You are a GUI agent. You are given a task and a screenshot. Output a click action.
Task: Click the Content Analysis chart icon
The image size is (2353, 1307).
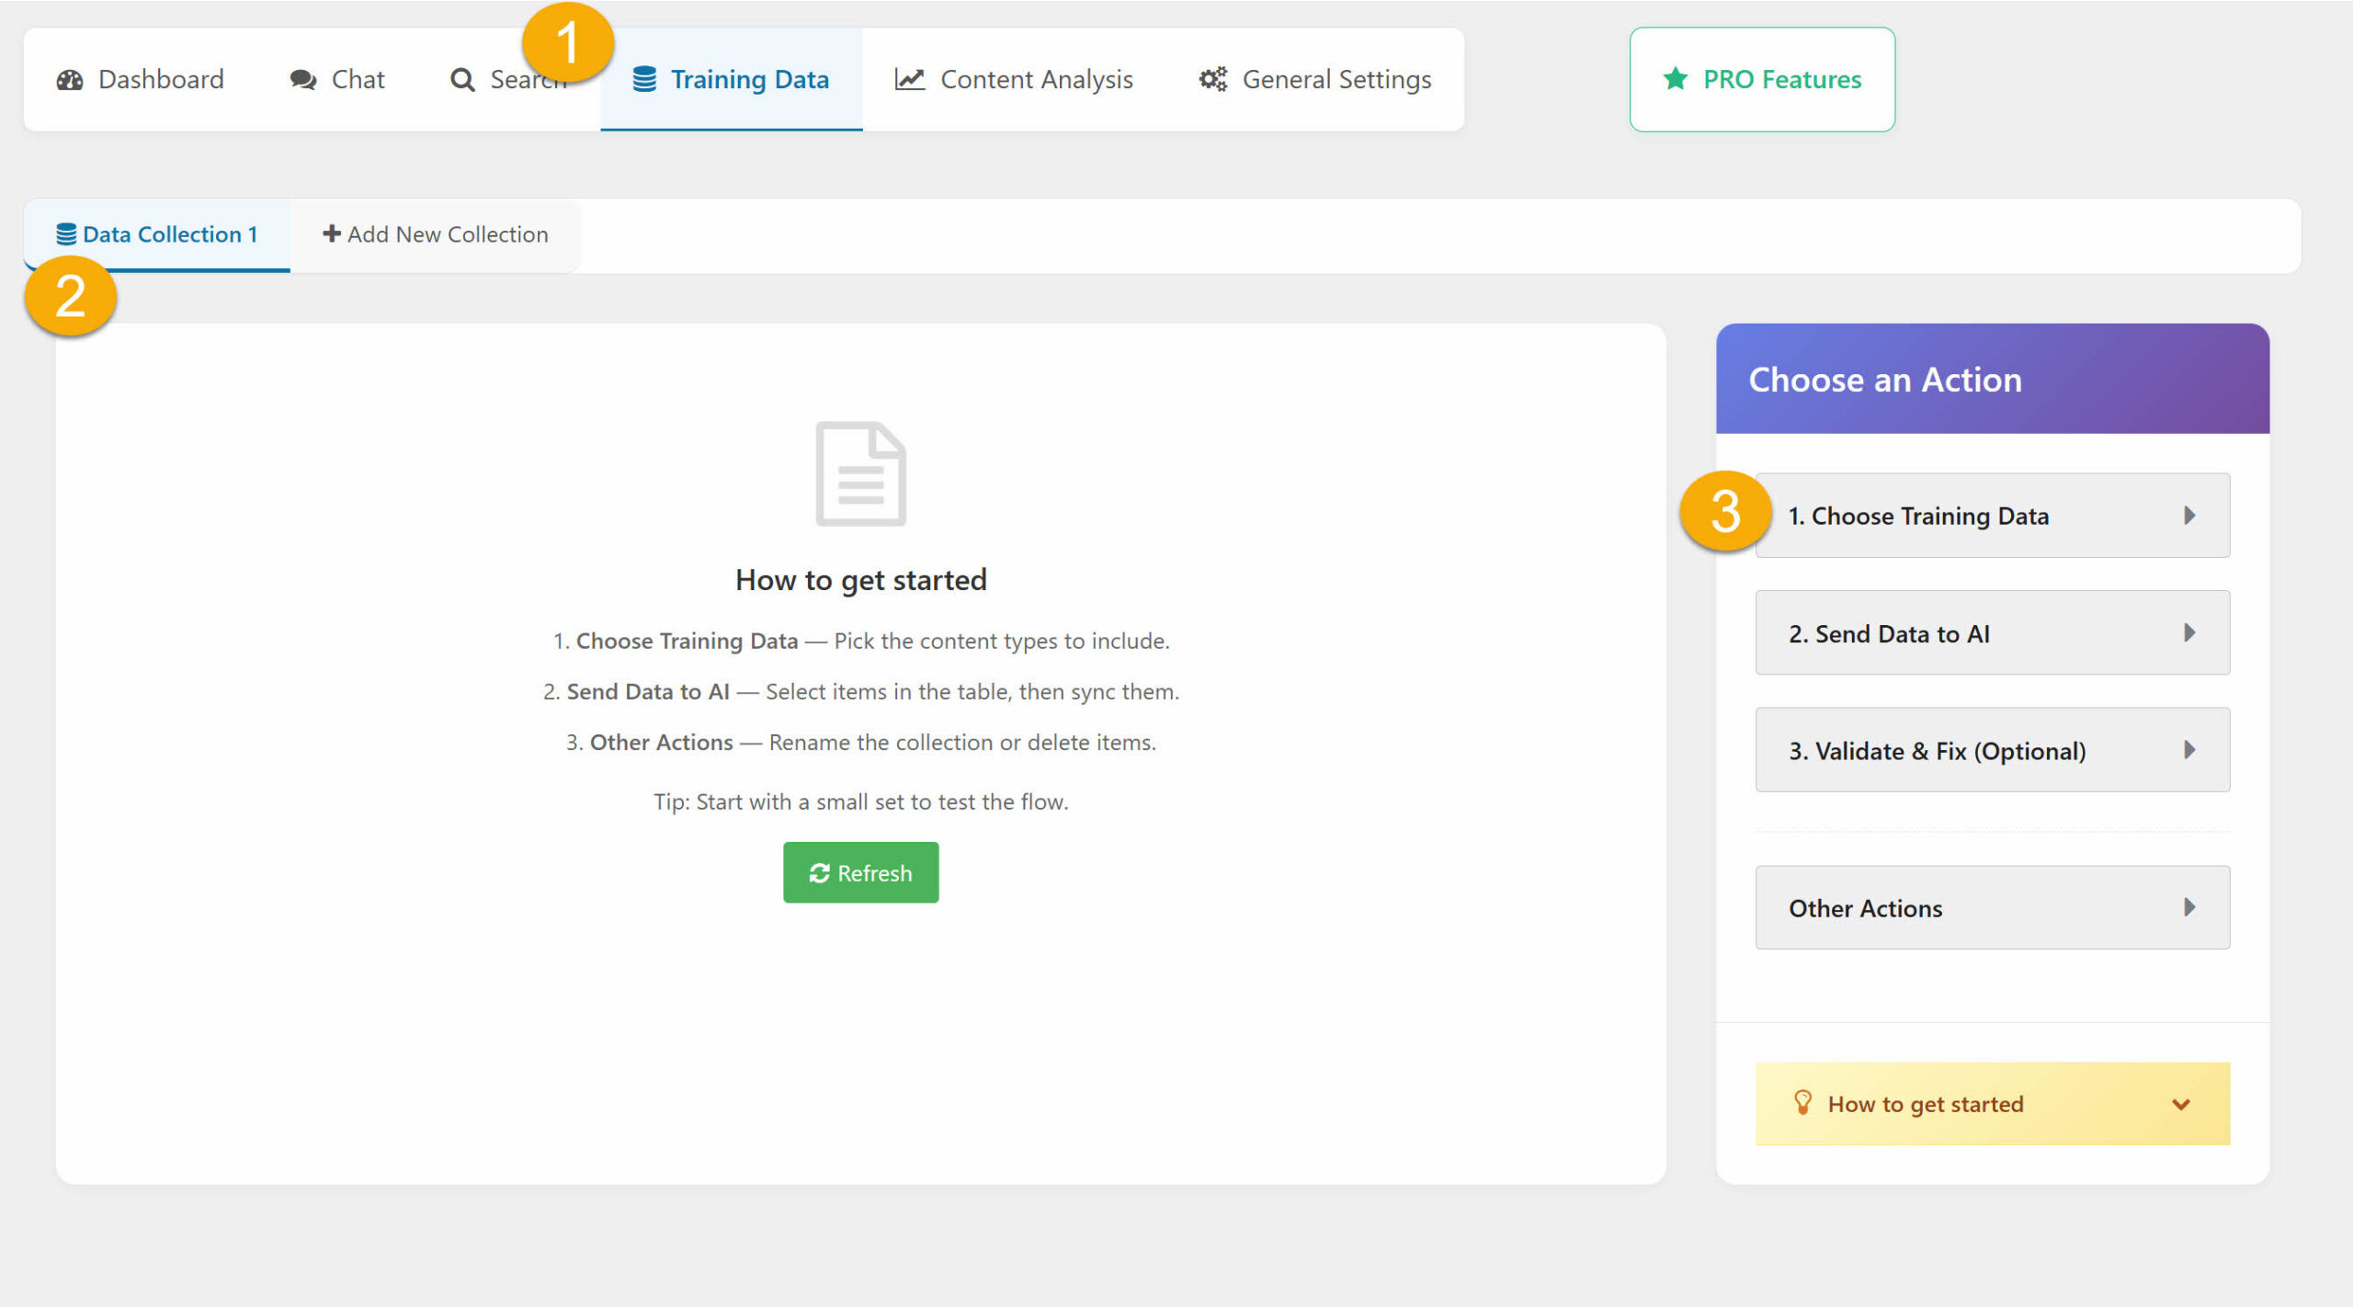909,80
